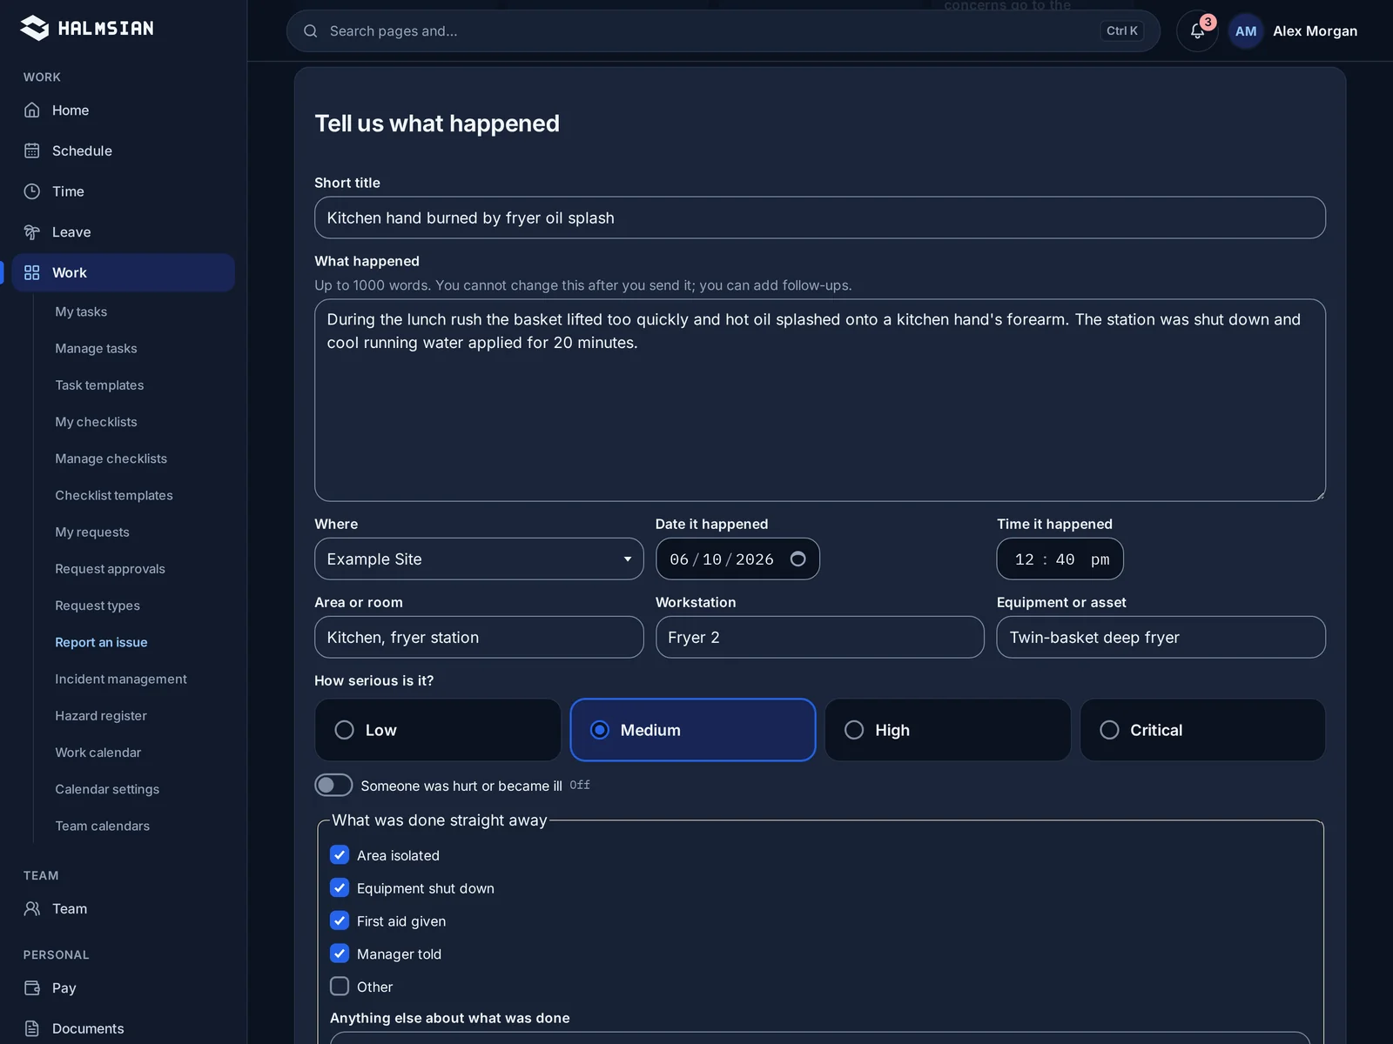Screen dimensions: 1393x1044
Task: Click the Short title input field
Action: click(x=819, y=217)
